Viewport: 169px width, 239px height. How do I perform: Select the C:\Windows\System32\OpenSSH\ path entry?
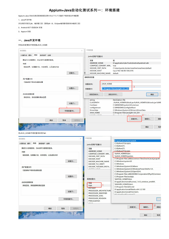point(137,172)
